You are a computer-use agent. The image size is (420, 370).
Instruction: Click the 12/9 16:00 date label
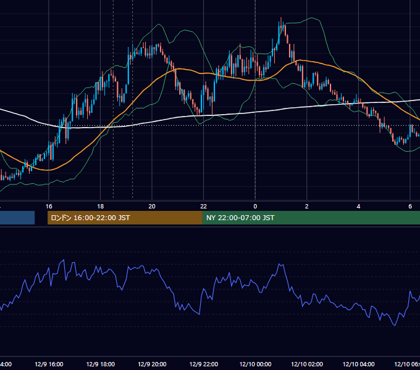pos(49,364)
